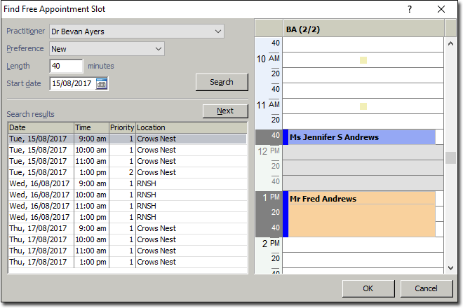Select the Tue 15/08/2017 10:00 am result
Screen dimensions: 463x308
click(x=128, y=150)
